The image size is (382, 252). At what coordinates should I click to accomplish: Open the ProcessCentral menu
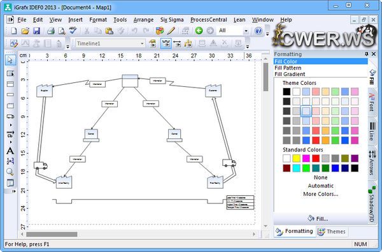pyautogui.click(x=209, y=20)
